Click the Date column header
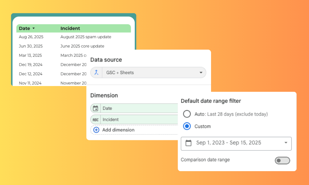309x185 pixels. (x=24, y=28)
